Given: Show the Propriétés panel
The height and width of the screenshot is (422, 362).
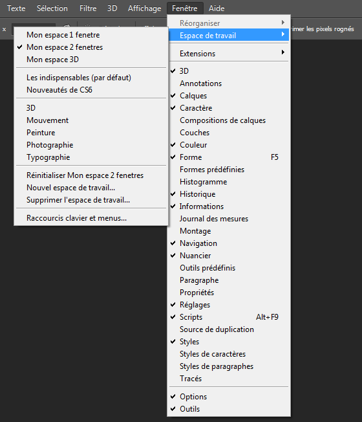Looking at the screenshot, I should (229, 293).
